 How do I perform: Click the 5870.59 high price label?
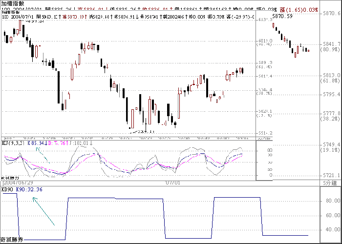coord(283,16)
